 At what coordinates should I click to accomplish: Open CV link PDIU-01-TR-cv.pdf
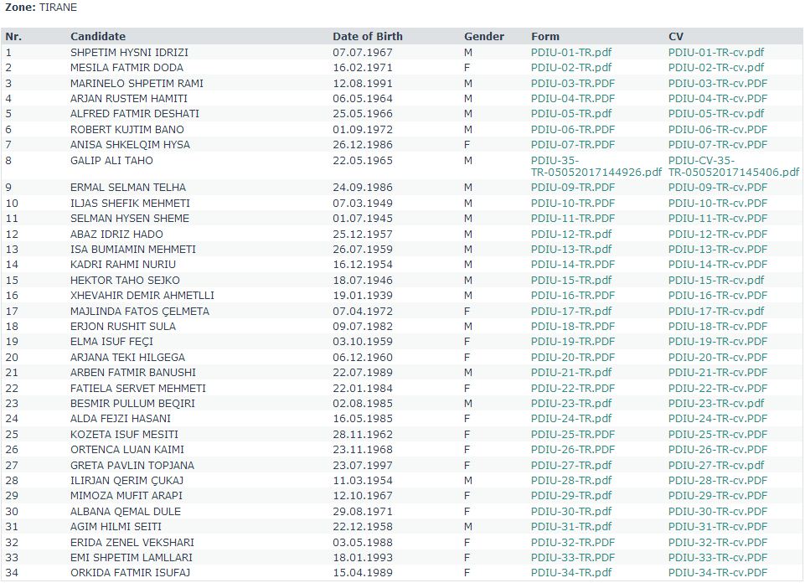coord(715,52)
